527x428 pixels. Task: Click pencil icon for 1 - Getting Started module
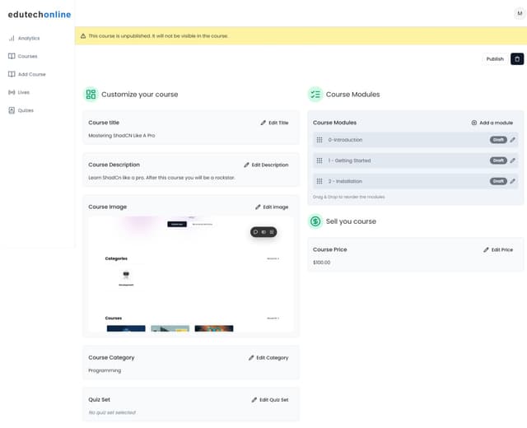click(x=512, y=160)
